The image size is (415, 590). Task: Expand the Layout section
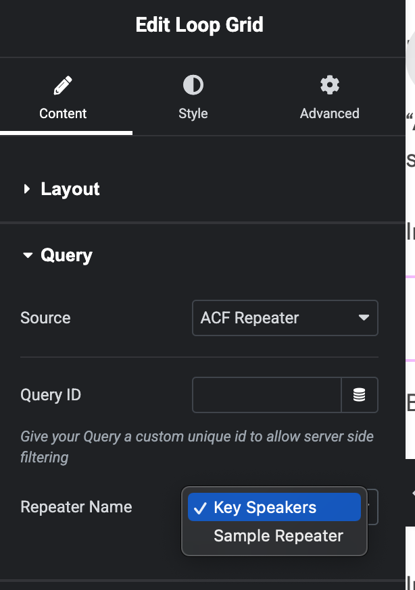[70, 189]
